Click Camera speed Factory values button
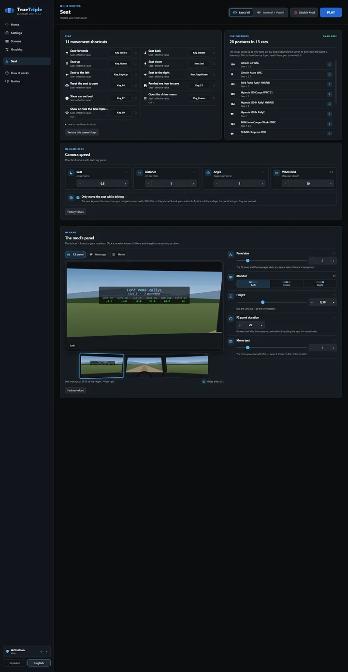 click(x=75, y=212)
